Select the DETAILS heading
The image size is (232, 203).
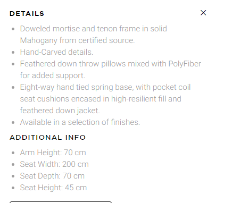pyautogui.click(x=27, y=14)
